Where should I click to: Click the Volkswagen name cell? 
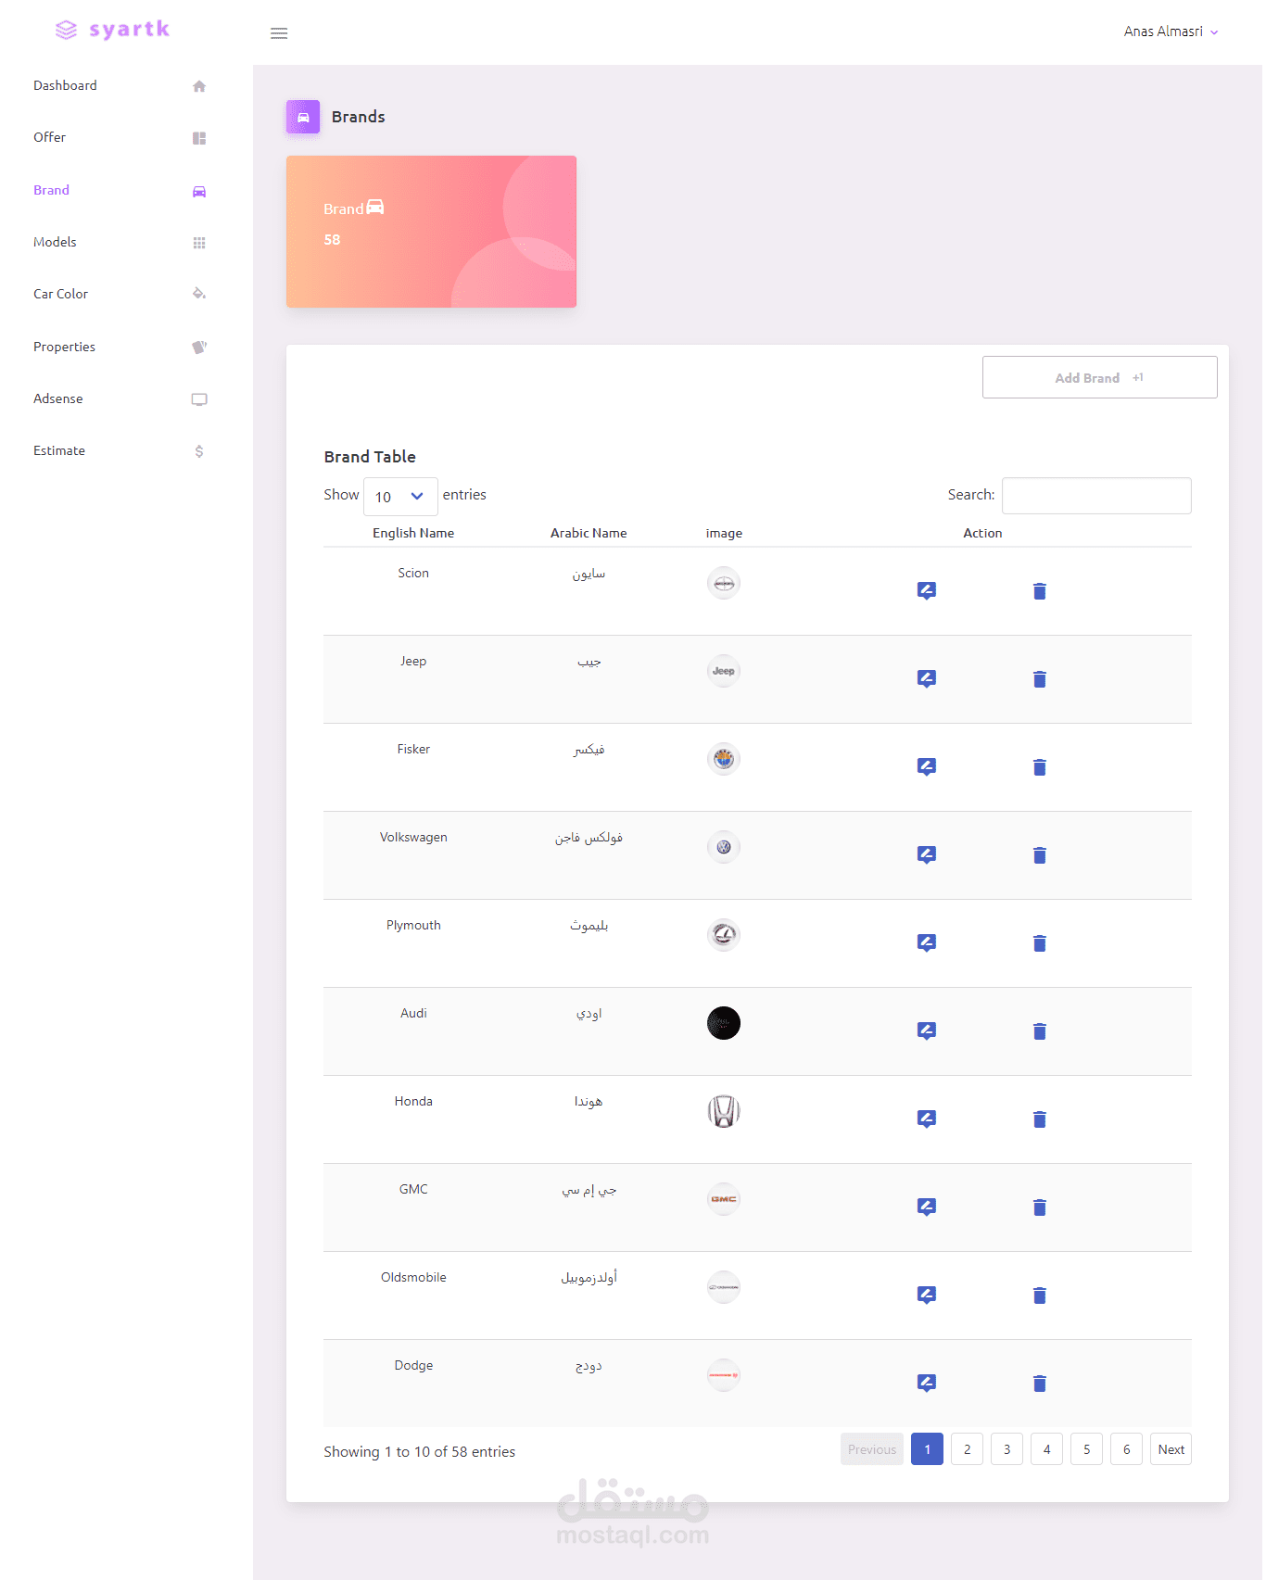click(x=413, y=837)
